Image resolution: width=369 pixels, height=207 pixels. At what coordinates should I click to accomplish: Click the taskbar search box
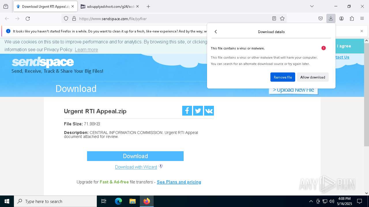point(55,201)
